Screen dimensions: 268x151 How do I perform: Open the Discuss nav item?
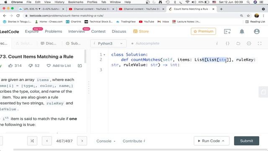(x=119, y=31)
